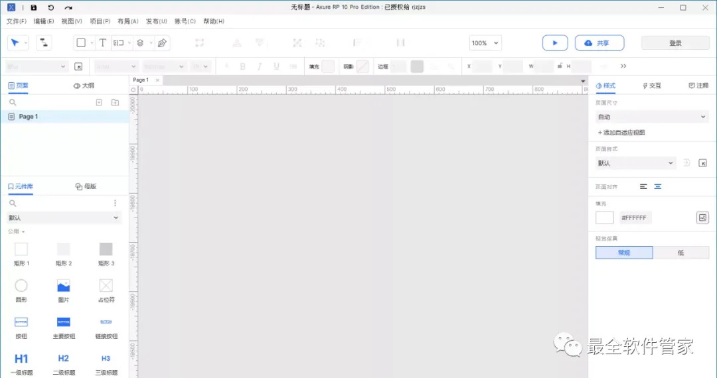Switch to the 交互 tab
The image size is (717, 378).
652,86
